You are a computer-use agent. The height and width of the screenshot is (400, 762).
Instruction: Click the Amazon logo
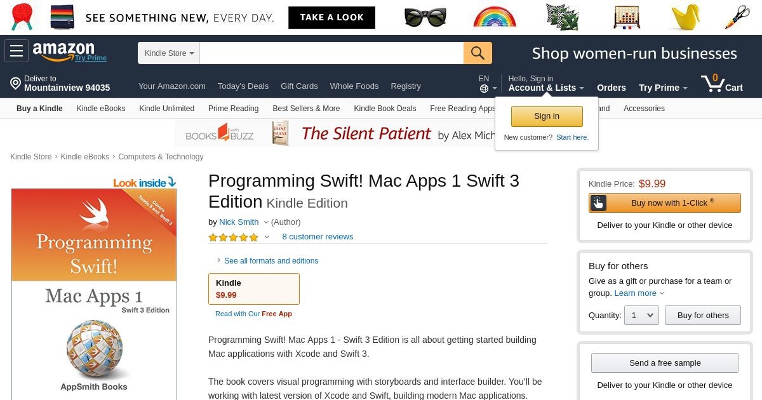tap(63, 51)
